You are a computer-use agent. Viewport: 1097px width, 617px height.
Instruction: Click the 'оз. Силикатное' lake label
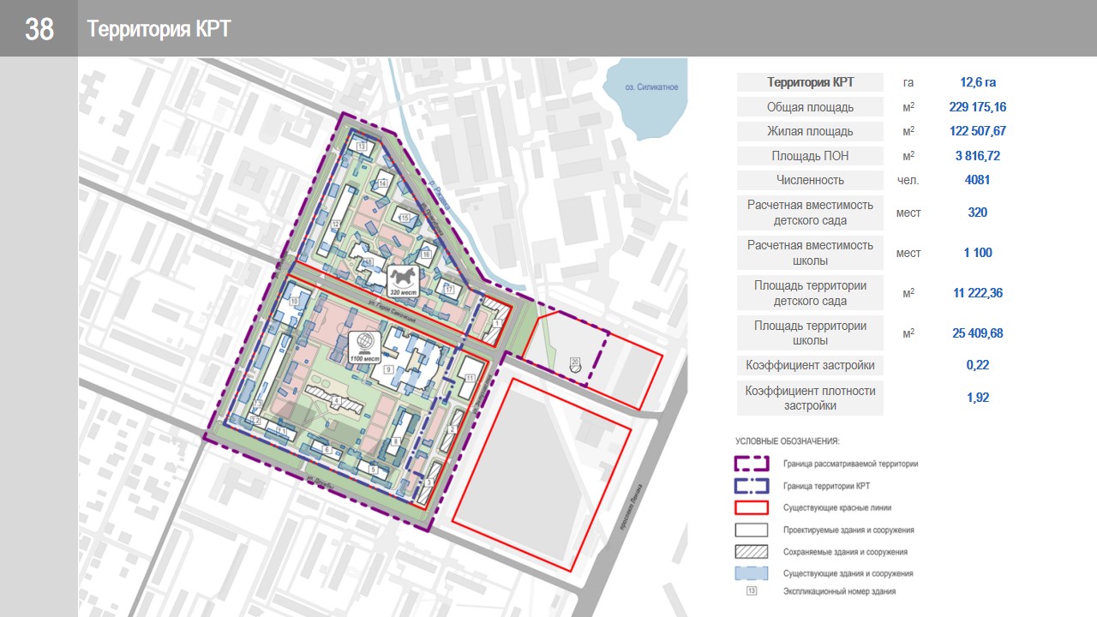tap(651, 87)
